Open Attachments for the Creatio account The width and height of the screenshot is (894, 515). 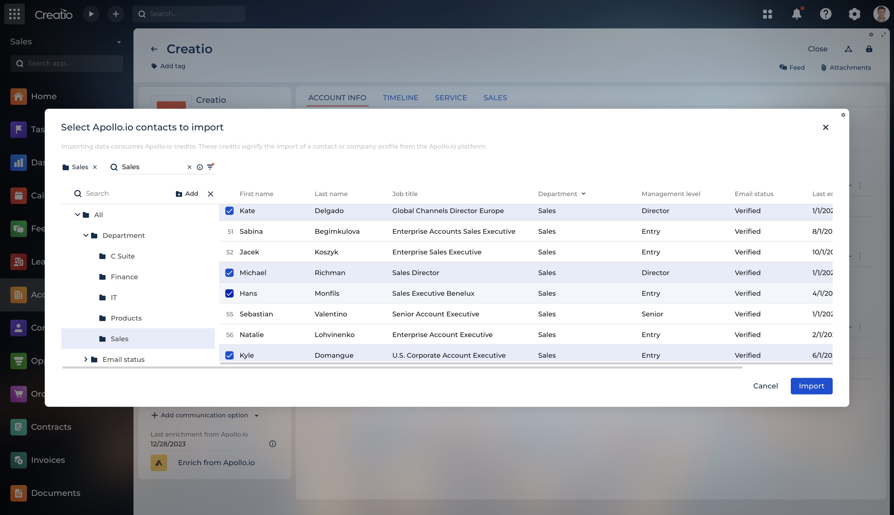pos(846,68)
